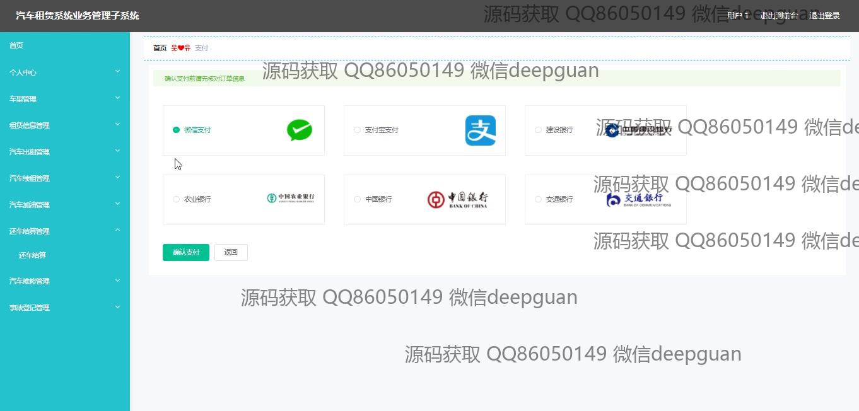859x411 pixels.
Task: Open the 汽车维修管理 sidebar menu
Action: tap(65, 281)
